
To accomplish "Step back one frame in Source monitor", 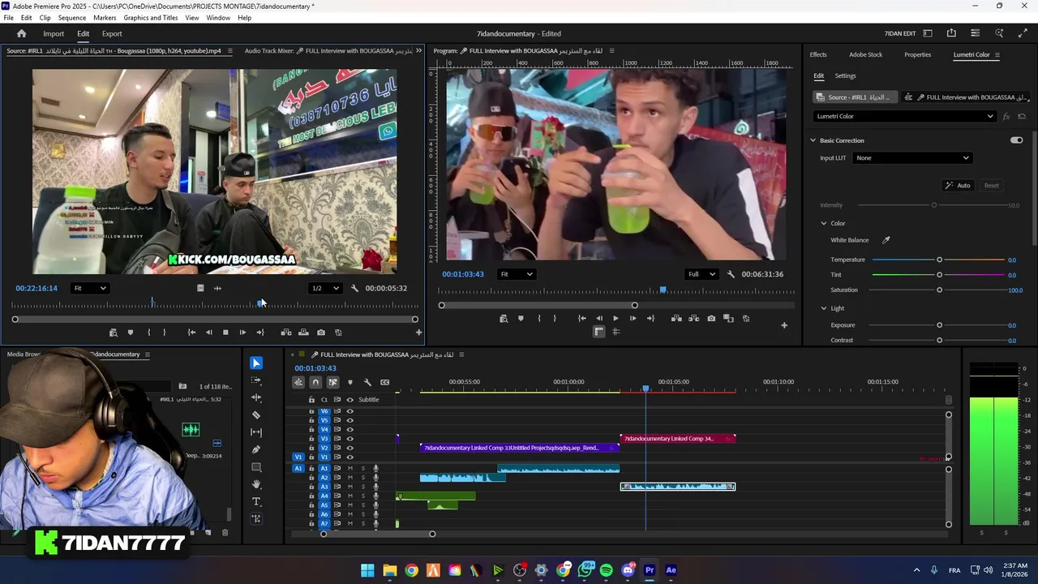I will click(208, 333).
